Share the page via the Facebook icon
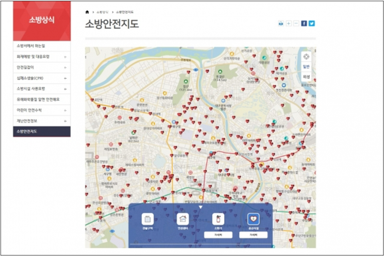 [x=304, y=23]
